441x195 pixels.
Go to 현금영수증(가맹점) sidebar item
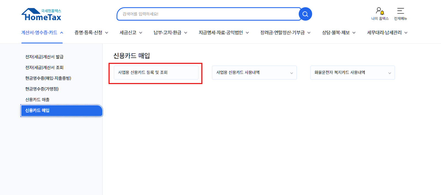(x=42, y=89)
